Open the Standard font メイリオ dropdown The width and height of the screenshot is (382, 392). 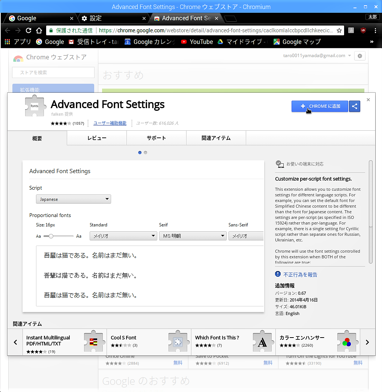123,236
